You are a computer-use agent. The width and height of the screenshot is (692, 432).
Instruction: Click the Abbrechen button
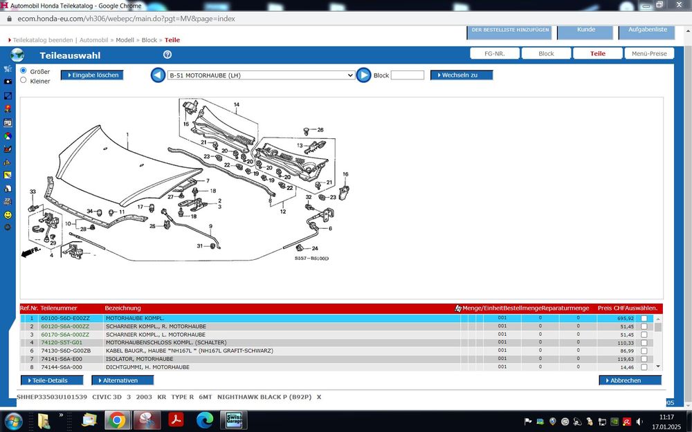[630, 380]
